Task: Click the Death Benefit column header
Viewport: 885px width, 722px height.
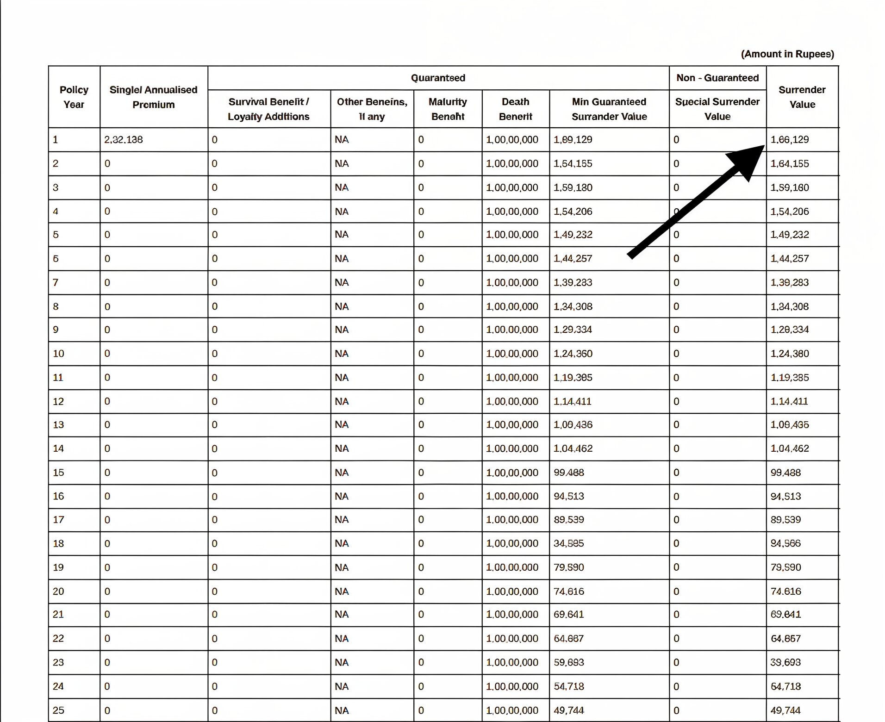Action: click(515, 109)
